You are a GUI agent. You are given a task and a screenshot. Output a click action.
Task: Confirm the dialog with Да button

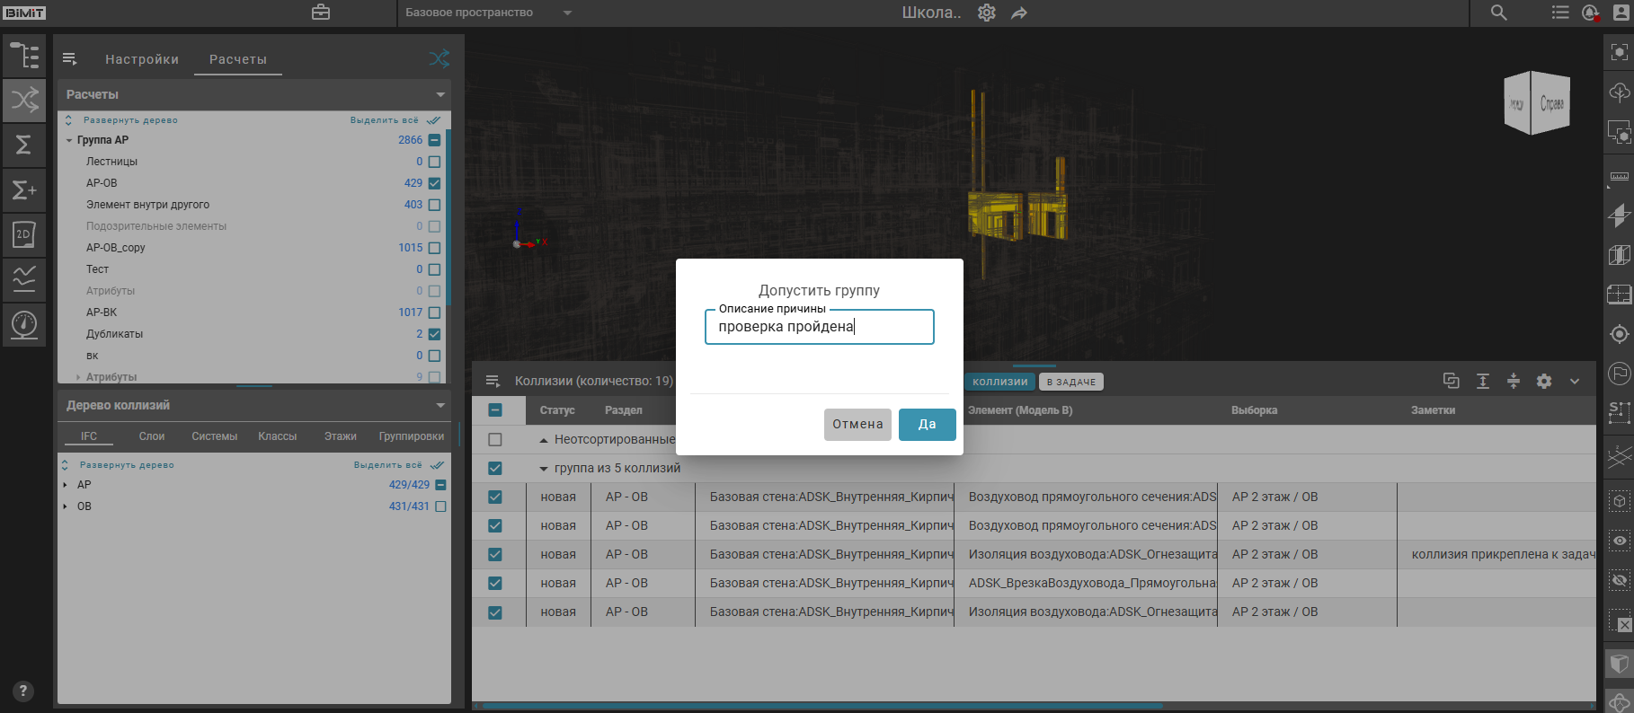pos(927,425)
